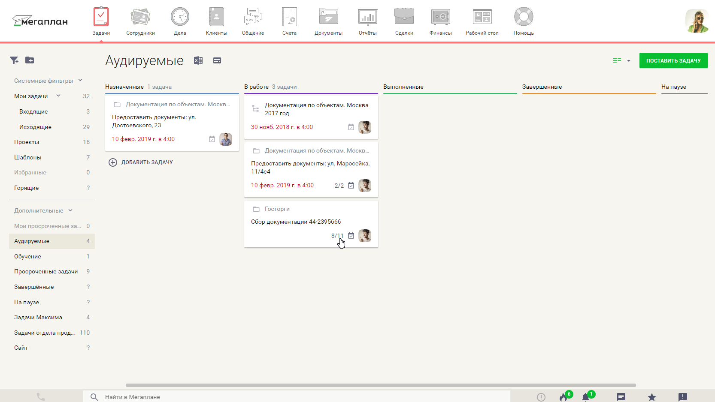Click the add folder icon in sidebar
This screenshot has width=715, height=402.
[30, 60]
